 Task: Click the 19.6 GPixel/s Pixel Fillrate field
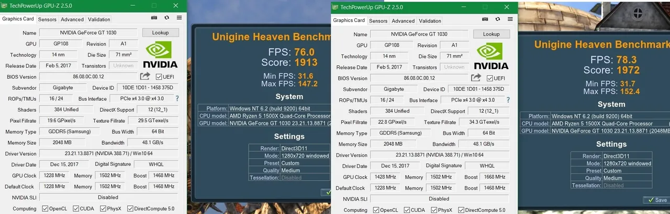click(x=62, y=121)
